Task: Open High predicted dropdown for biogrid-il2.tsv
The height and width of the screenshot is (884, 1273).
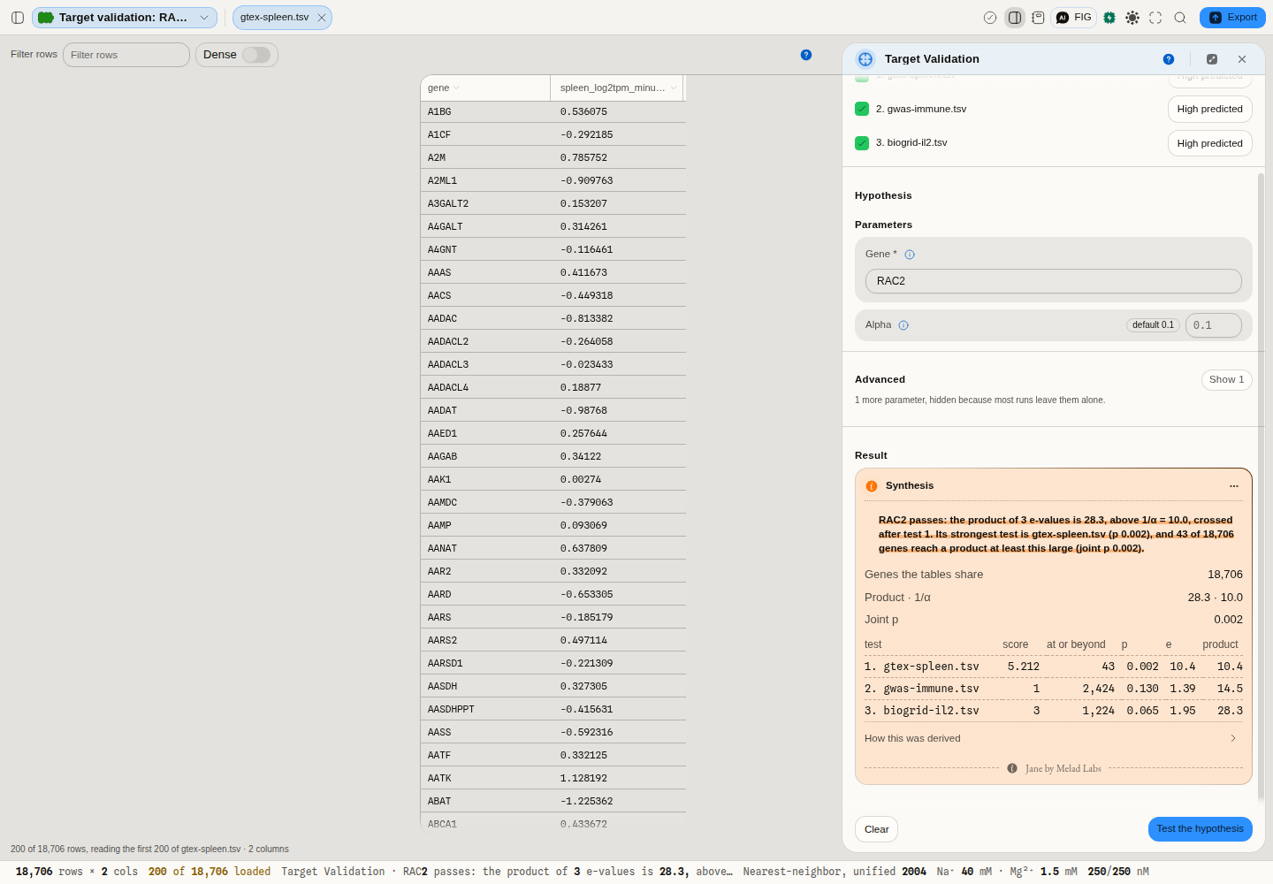Action: coord(1210,143)
